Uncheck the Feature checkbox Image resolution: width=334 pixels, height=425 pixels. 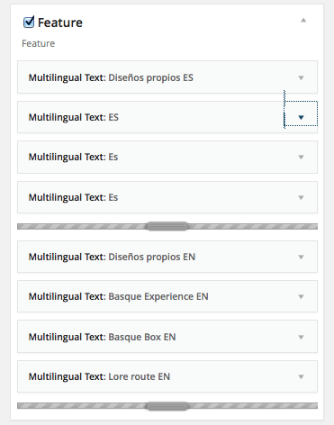29,23
